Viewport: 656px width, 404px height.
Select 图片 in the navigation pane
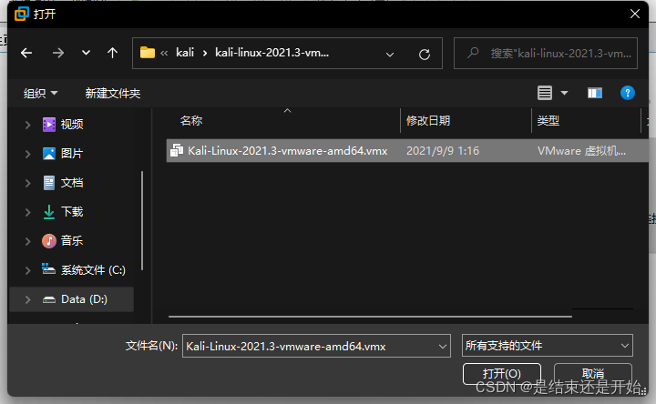pyautogui.click(x=72, y=154)
